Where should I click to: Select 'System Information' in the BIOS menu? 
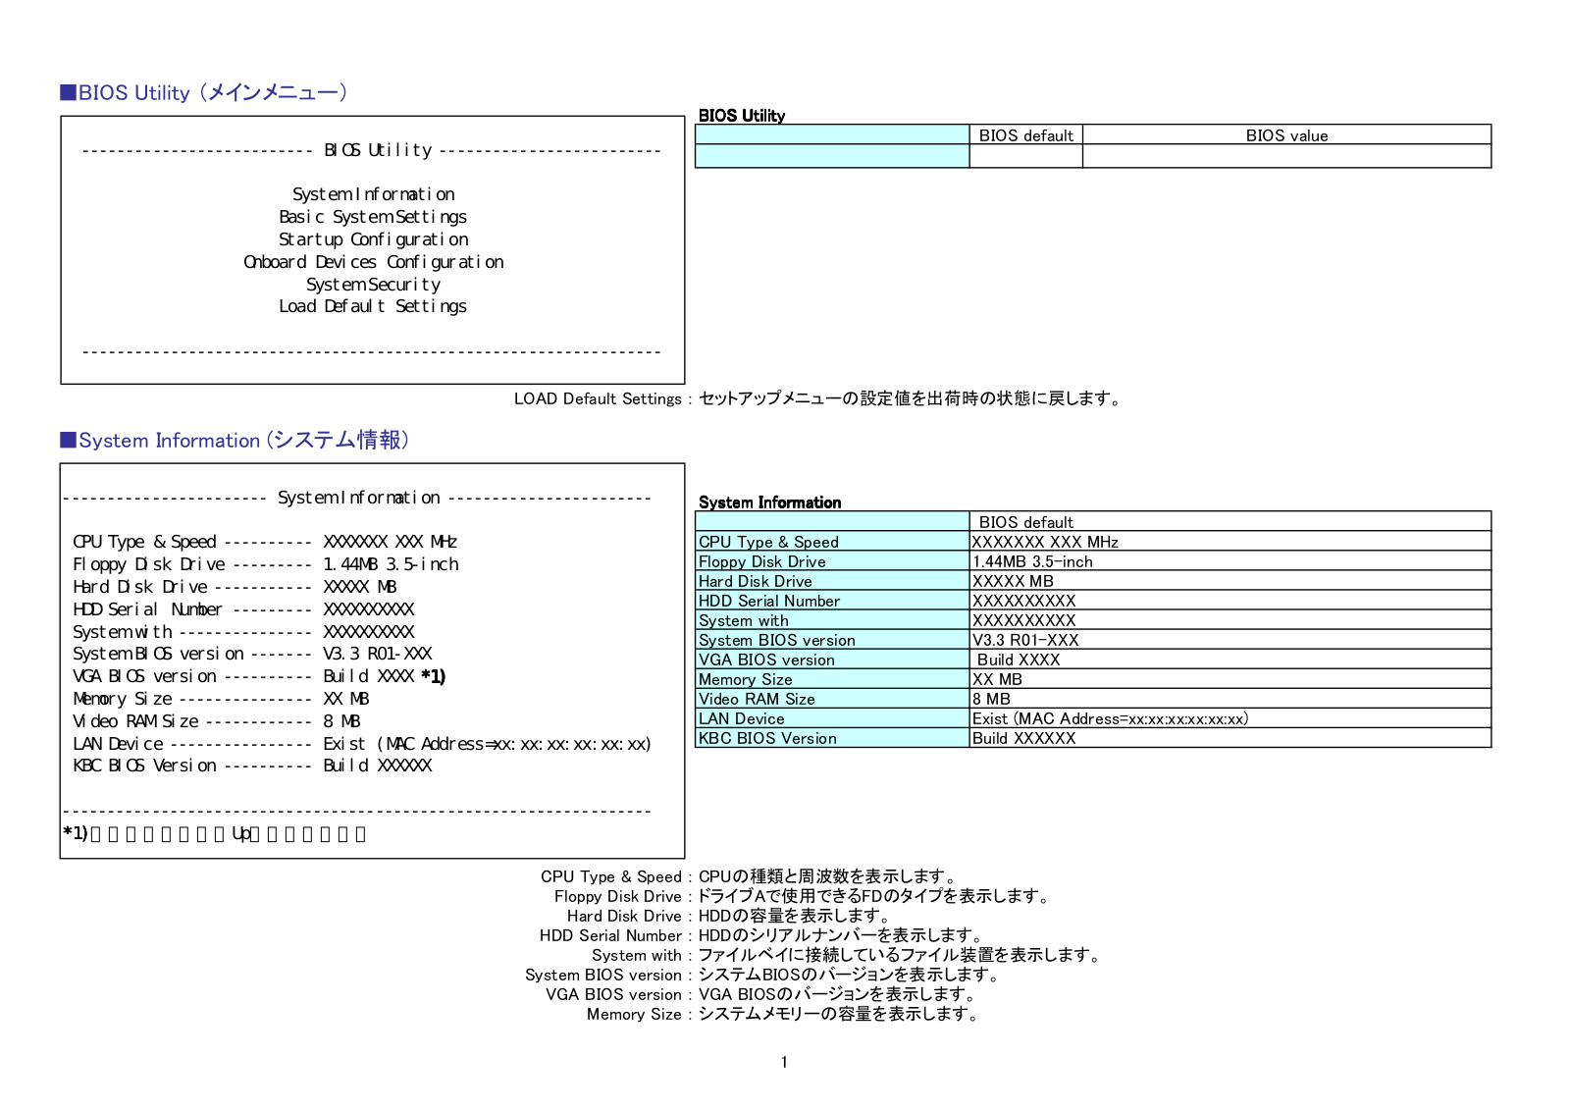click(x=373, y=194)
